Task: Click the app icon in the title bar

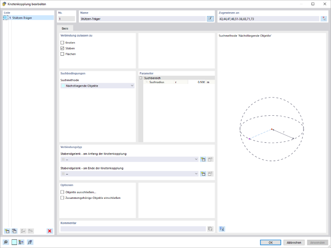Action: click(x=4, y=4)
